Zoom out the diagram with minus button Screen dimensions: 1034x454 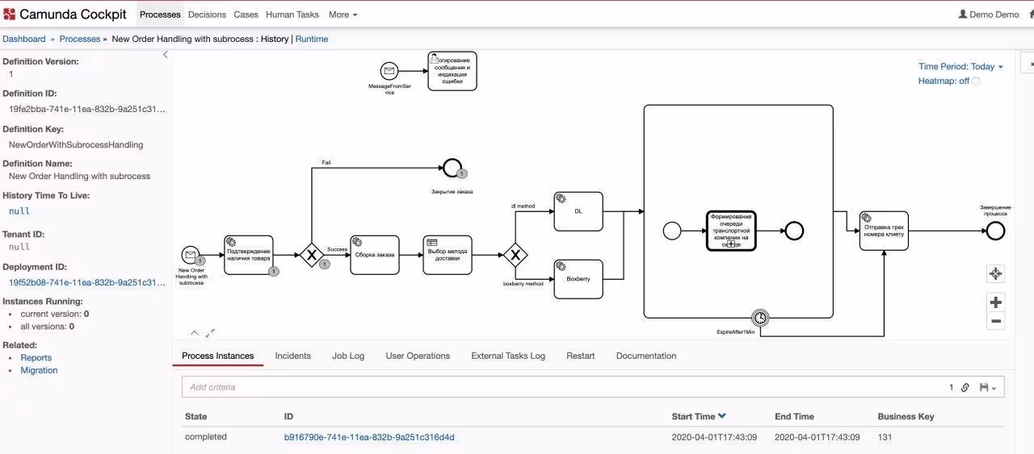click(x=995, y=321)
